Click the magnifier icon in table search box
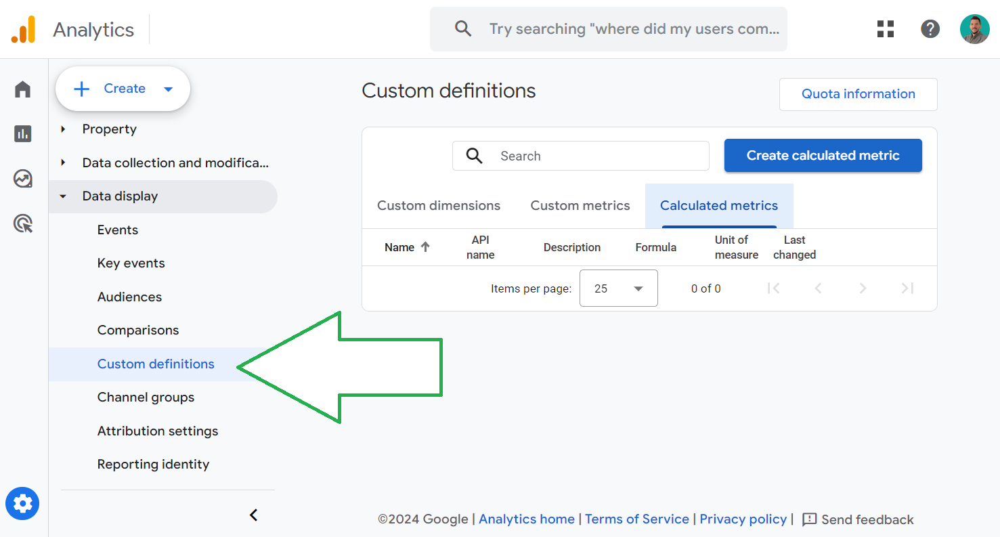Screen dimensions: 1000x537 coord(475,156)
